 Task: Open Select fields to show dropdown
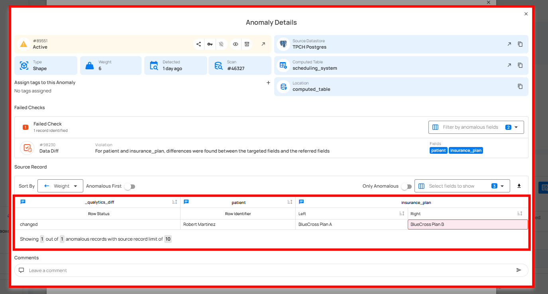[462, 186]
